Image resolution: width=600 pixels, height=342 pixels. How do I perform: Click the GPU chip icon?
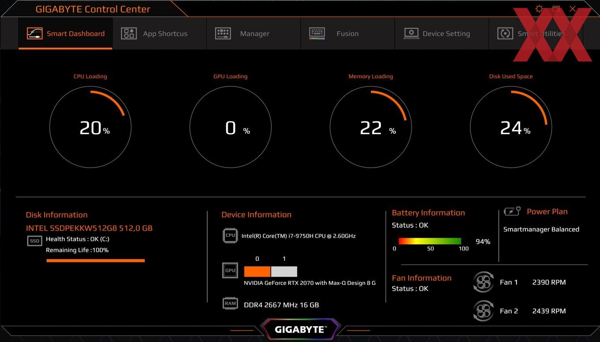tap(230, 270)
